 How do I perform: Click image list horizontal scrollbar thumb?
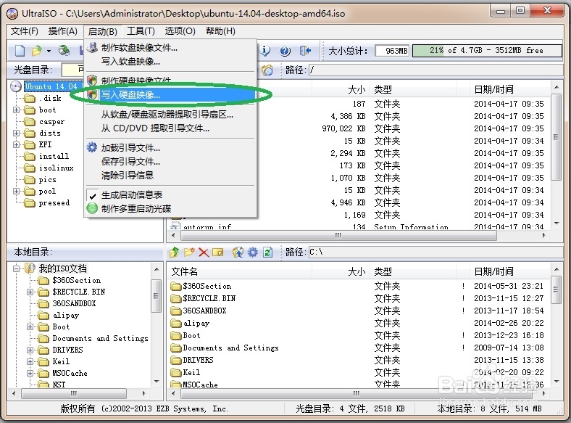tap(338, 236)
